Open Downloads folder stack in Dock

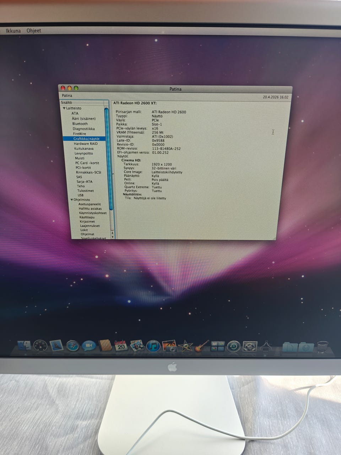click(306, 347)
